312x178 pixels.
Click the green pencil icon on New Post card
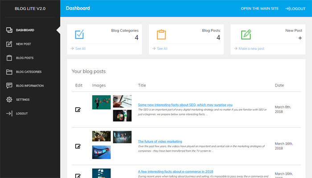pyautogui.click(x=246, y=34)
